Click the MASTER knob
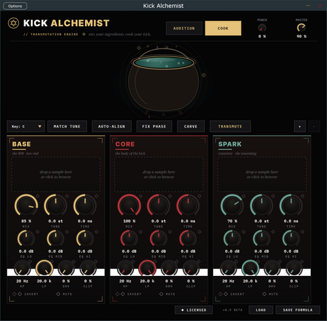Viewport: 327px width, 321px height. tap(301, 28)
